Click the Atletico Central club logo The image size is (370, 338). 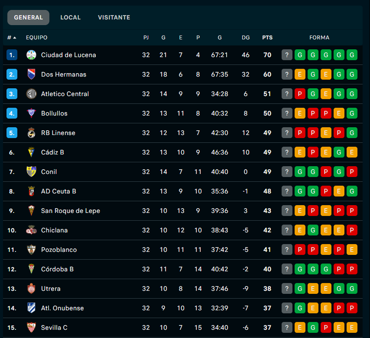(31, 94)
